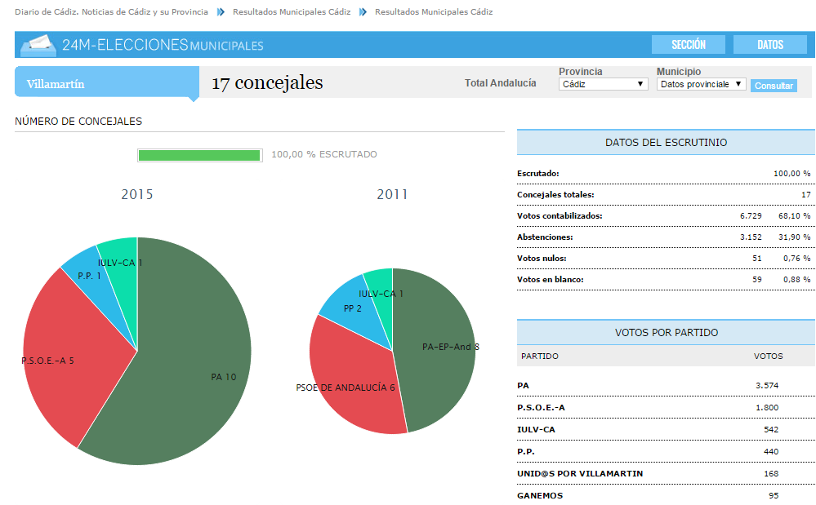
Task: Click the ballot box election logo icon
Action: pyautogui.click(x=38, y=45)
